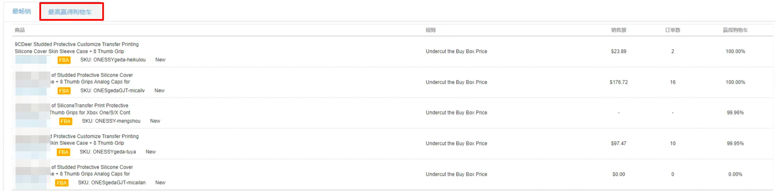Click the FBA badge for ONESgedaGJT-micailan
Viewport: 776px width, 191px height.
[x=62, y=183]
